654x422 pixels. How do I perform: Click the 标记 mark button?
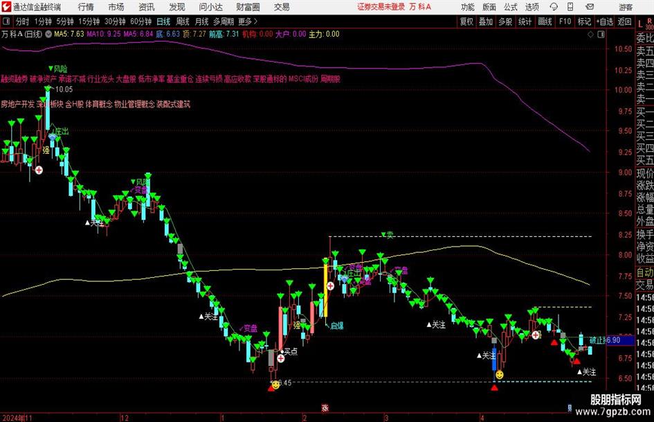pyautogui.click(x=584, y=21)
